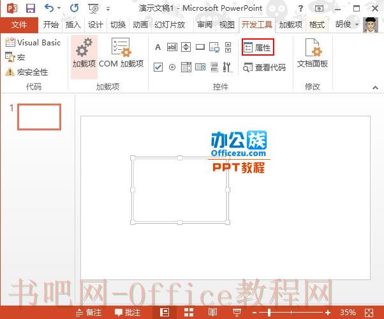Switch to the 视图 tab
The width and height of the screenshot is (384, 319).
[227, 25]
